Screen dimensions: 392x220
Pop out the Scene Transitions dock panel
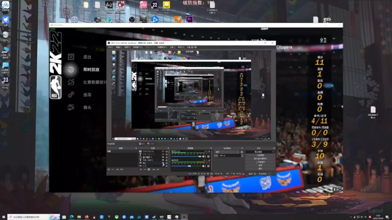coord(242,148)
